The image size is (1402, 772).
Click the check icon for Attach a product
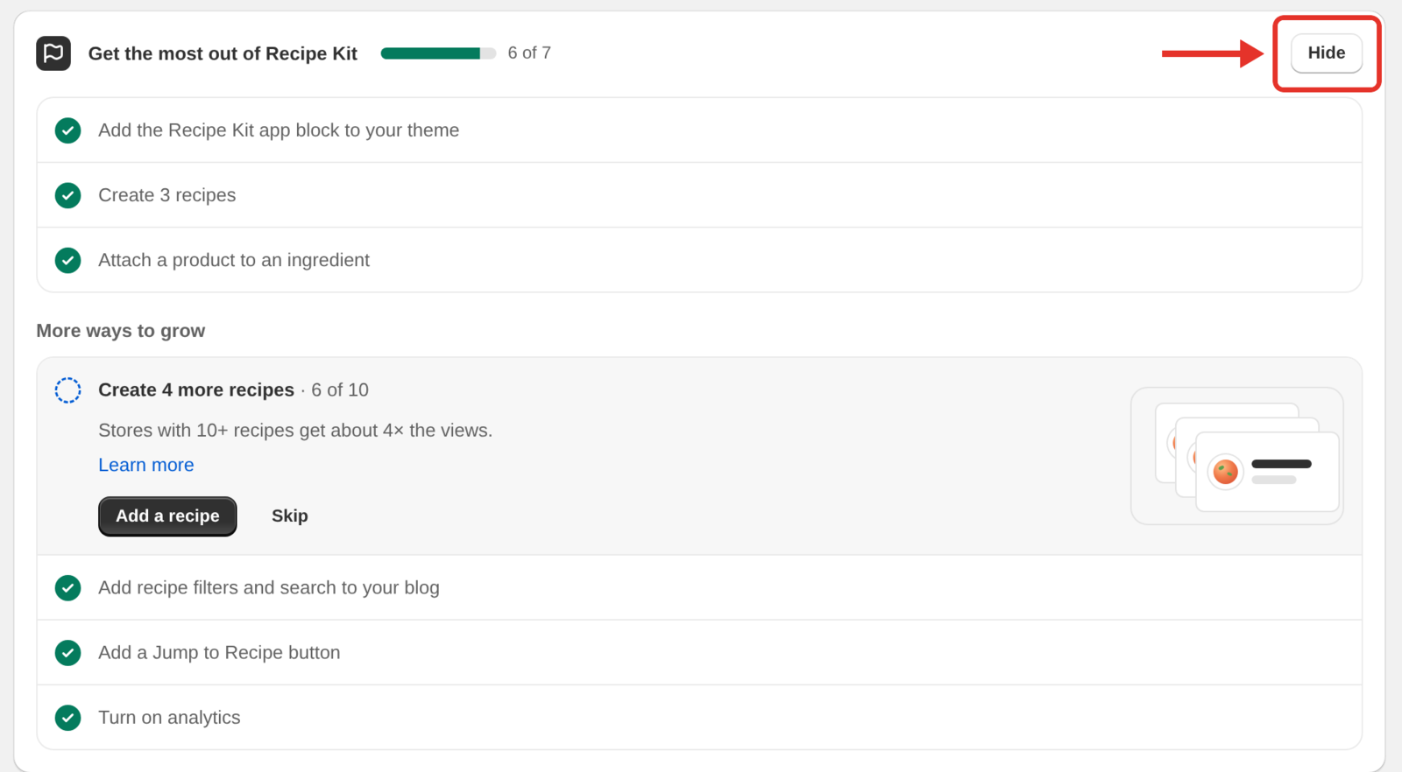(x=67, y=260)
